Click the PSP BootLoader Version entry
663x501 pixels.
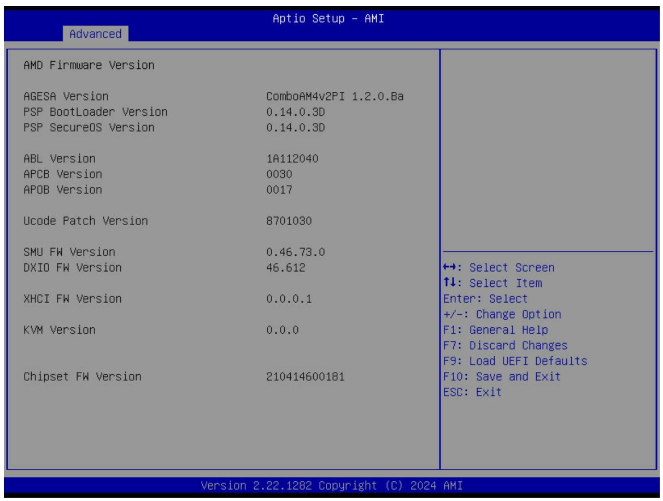tap(96, 111)
